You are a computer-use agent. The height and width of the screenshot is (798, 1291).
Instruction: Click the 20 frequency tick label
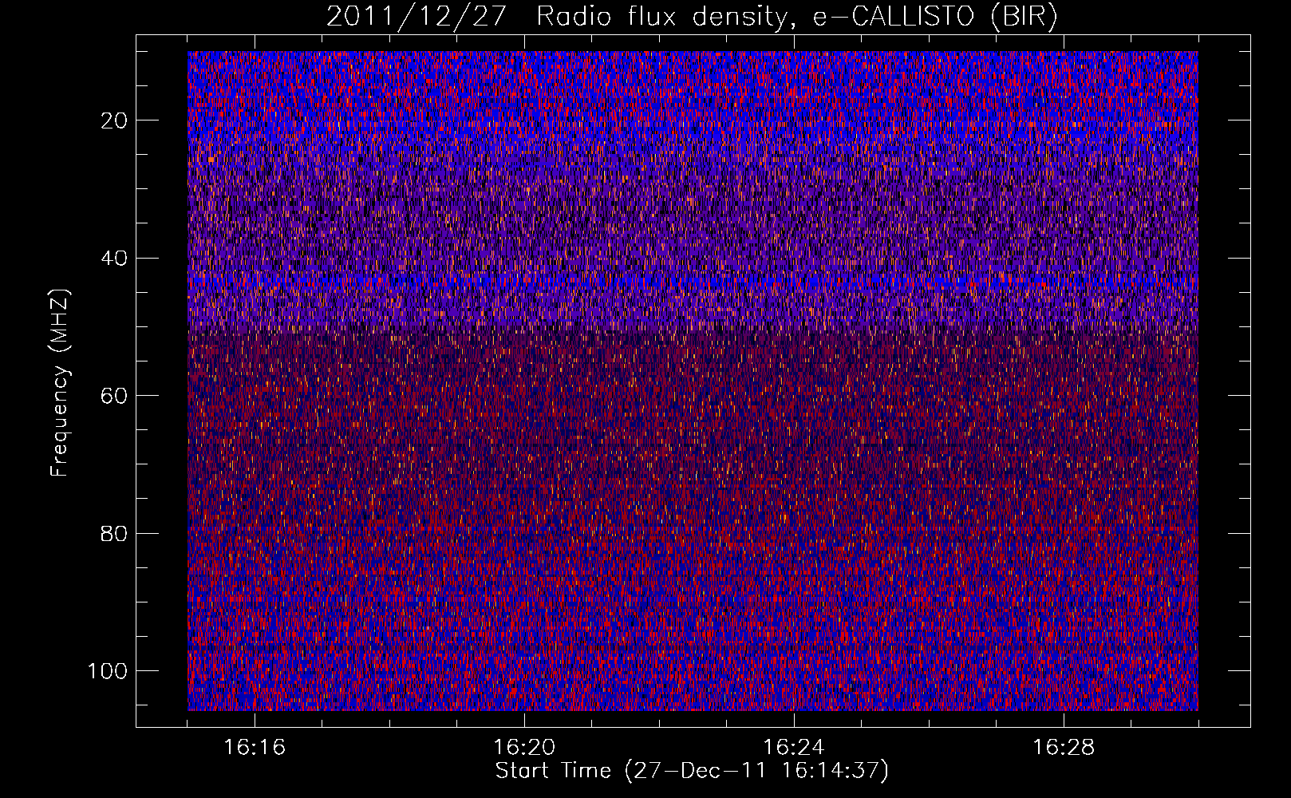click(115, 120)
